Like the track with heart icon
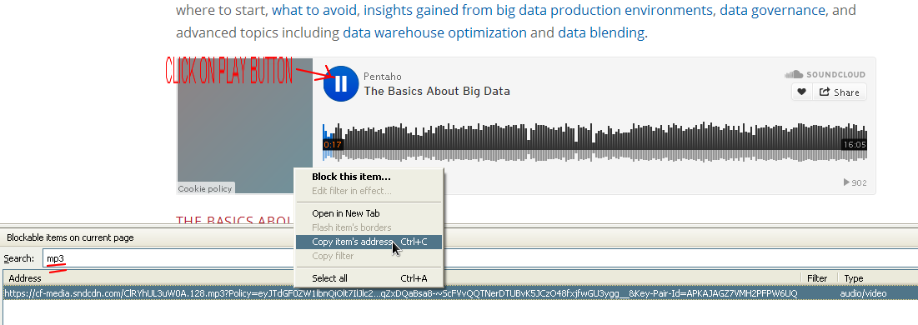Screen dimensions: 918x325 [x=801, y=92]
